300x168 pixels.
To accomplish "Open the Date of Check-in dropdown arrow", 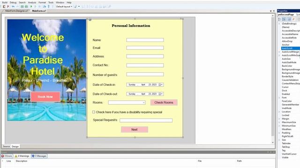I will [x=162, y=84].
